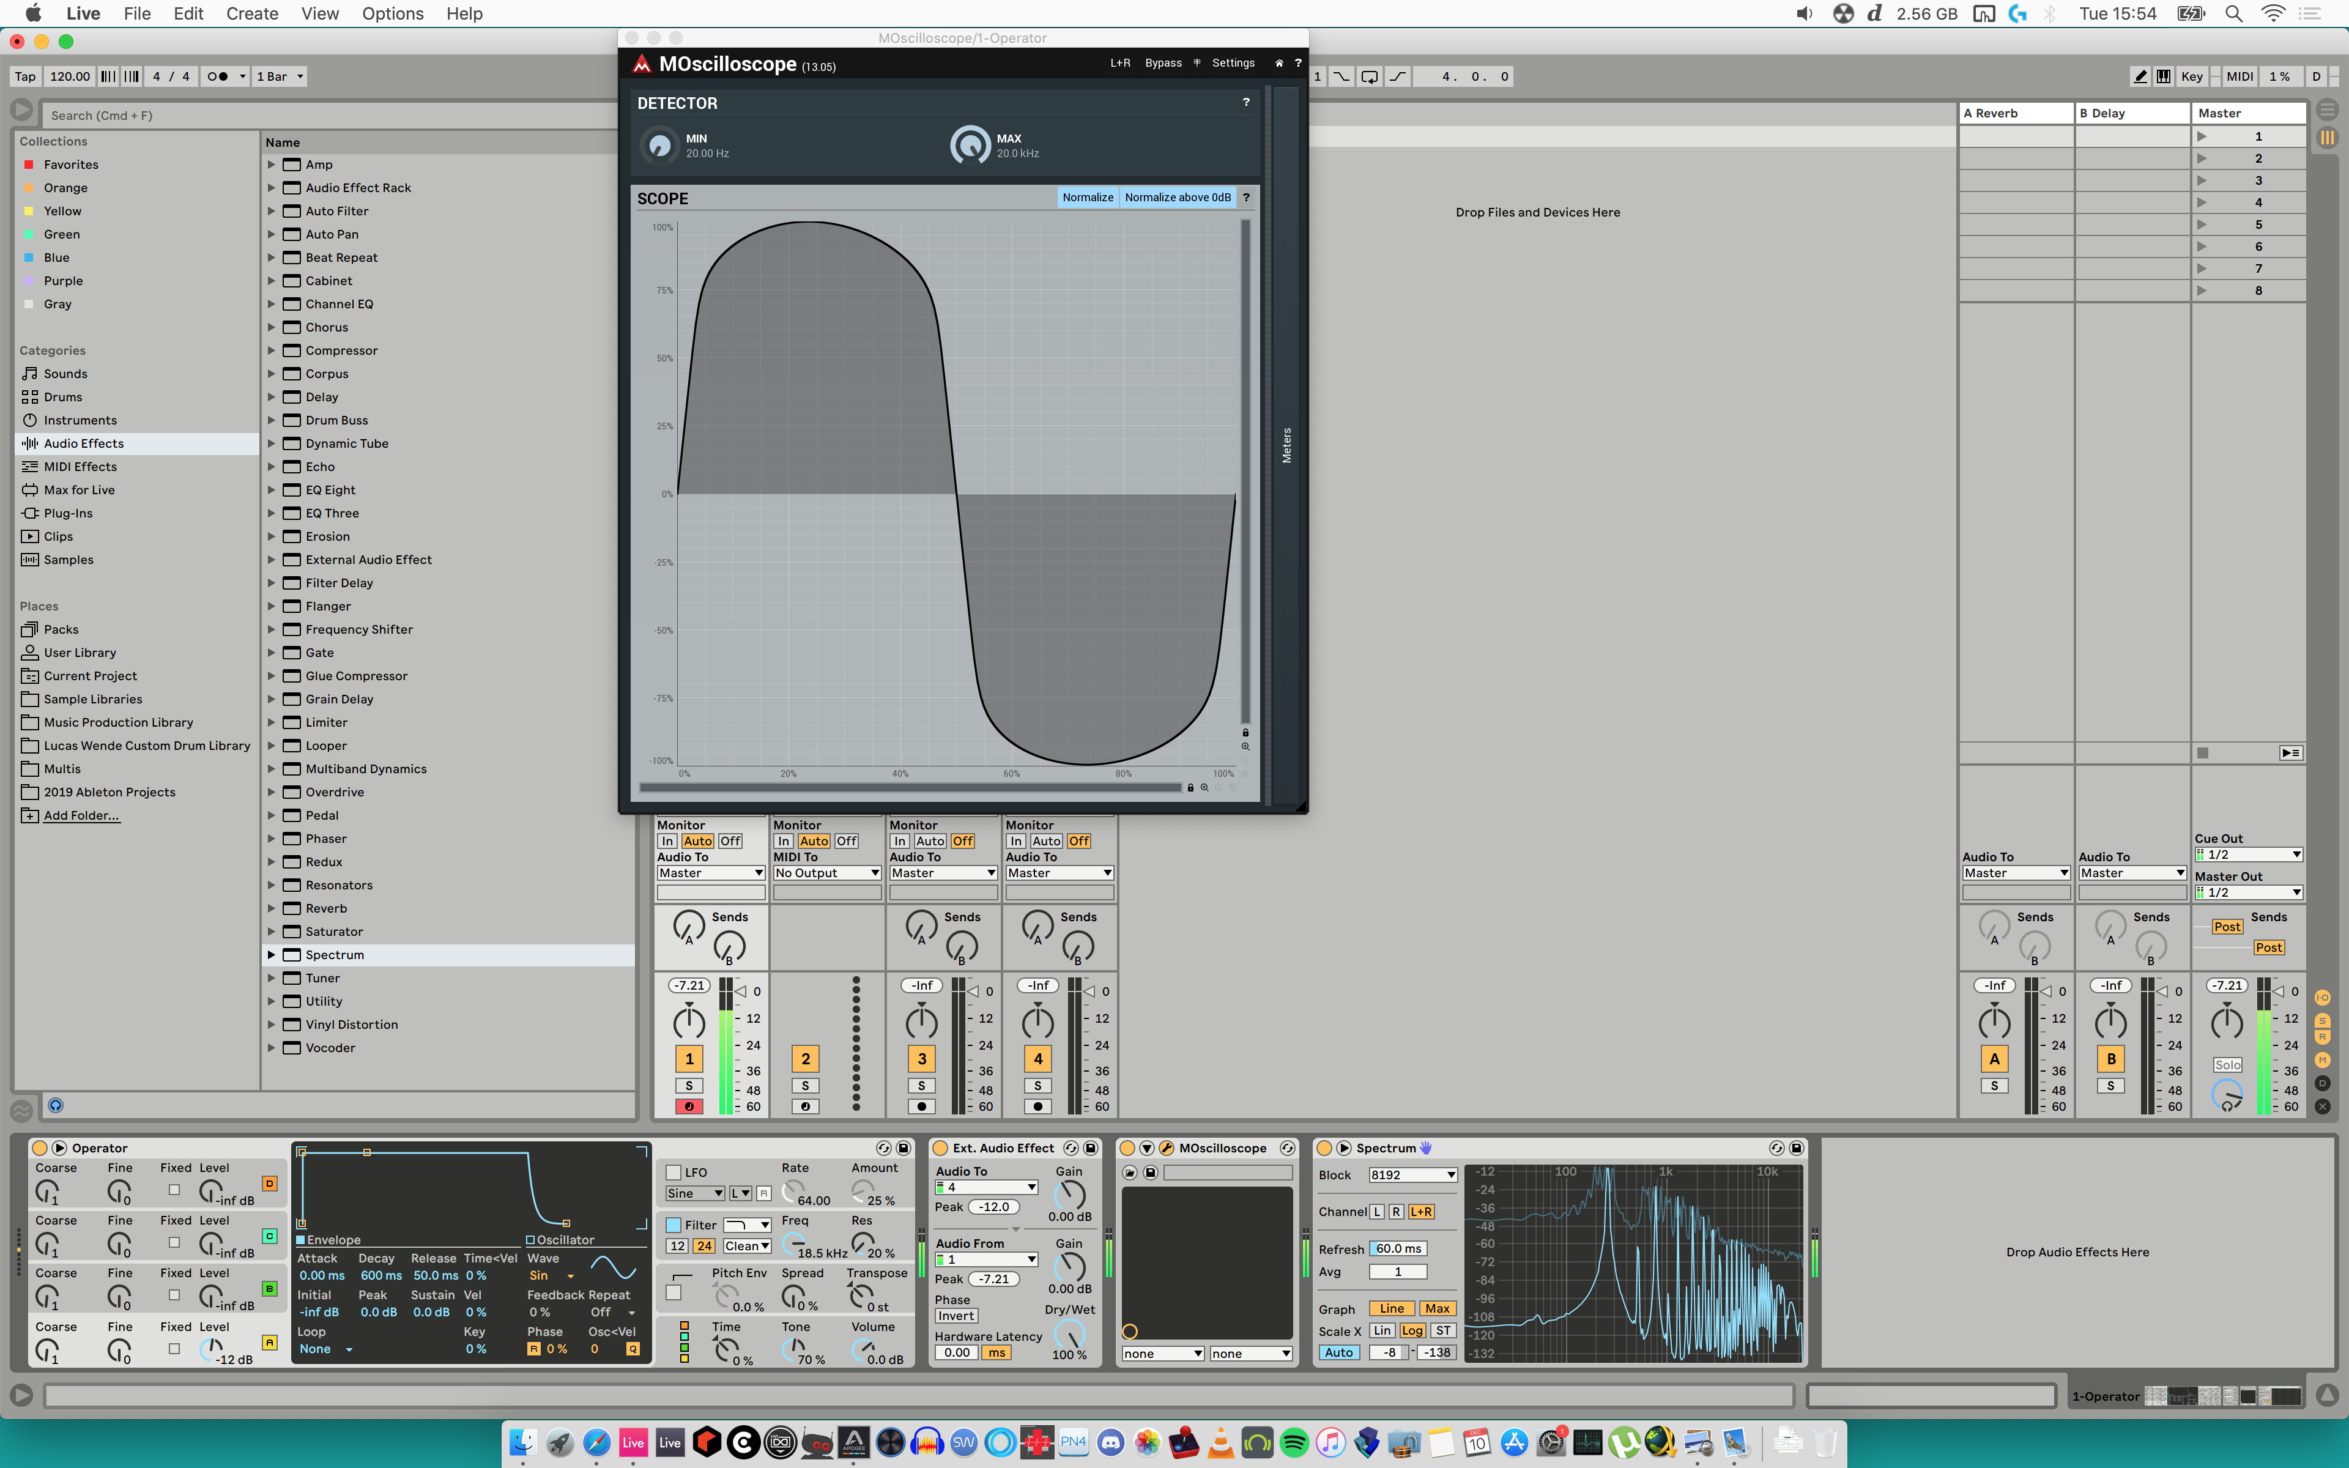Toggle the Operator Filter on/off box

point(674,1225)
